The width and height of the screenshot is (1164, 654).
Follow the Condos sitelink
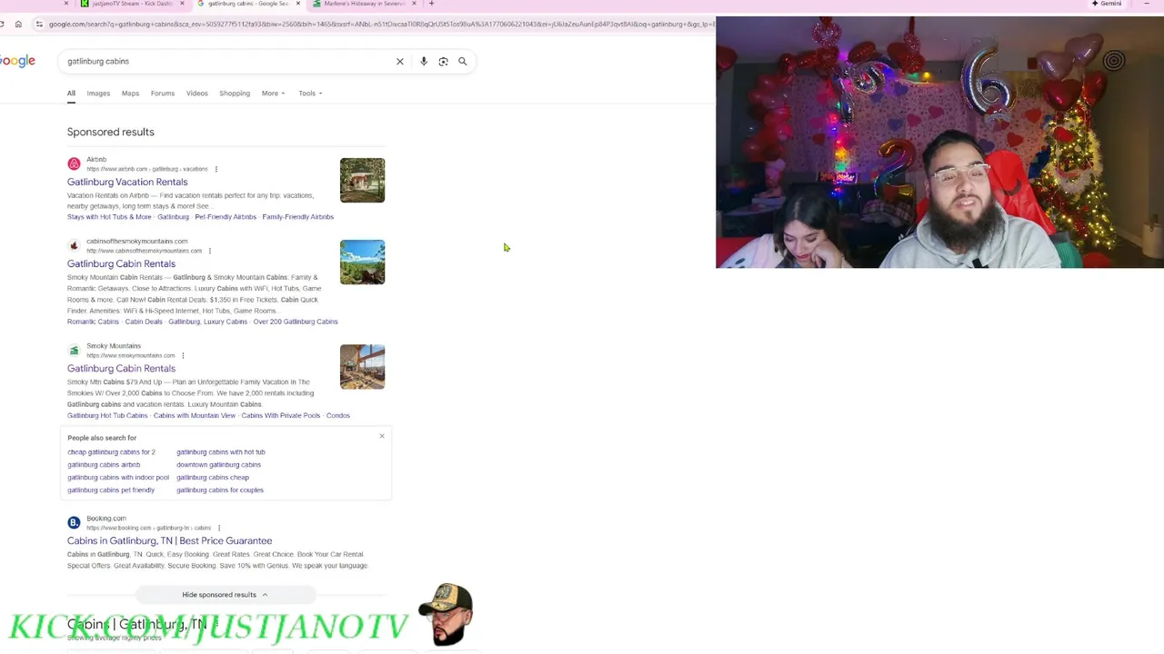coord(338,416)
